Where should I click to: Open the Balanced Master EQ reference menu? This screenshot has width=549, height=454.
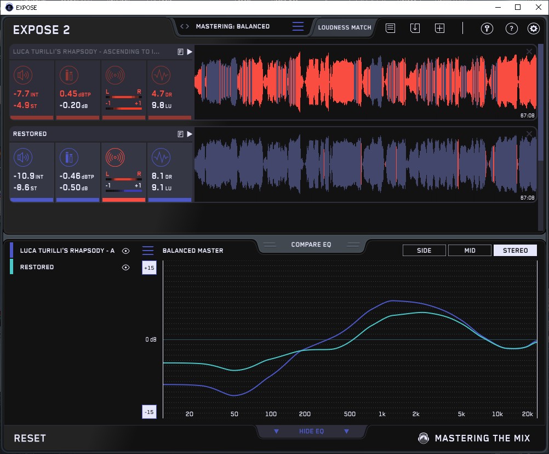coord(148,251)
